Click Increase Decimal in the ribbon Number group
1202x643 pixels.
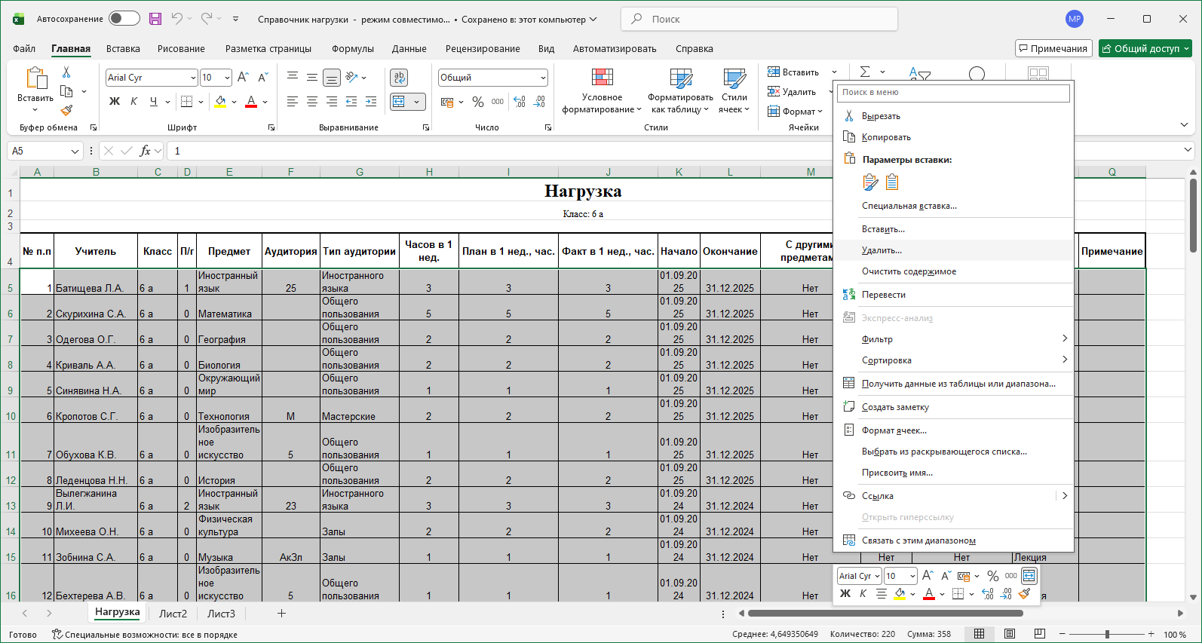[520, 101]
